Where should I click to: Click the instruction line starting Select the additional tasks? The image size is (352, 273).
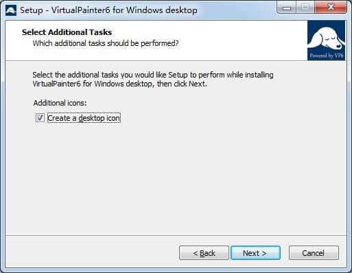tap(153, 75)
